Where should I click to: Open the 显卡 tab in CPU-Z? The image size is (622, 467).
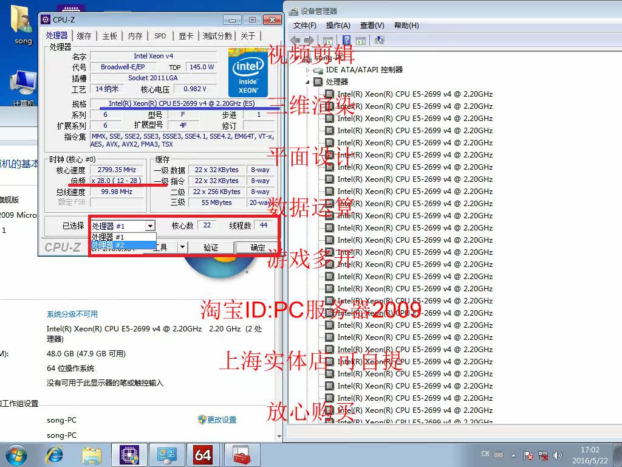[186, 36]
